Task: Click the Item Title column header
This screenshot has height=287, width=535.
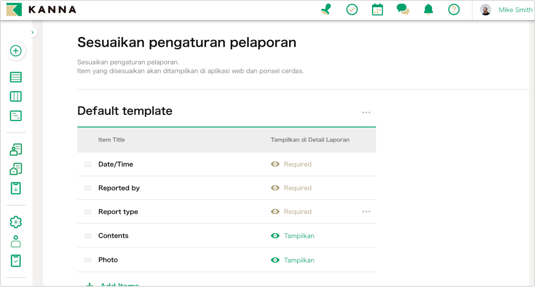Action: coord(112,139)
